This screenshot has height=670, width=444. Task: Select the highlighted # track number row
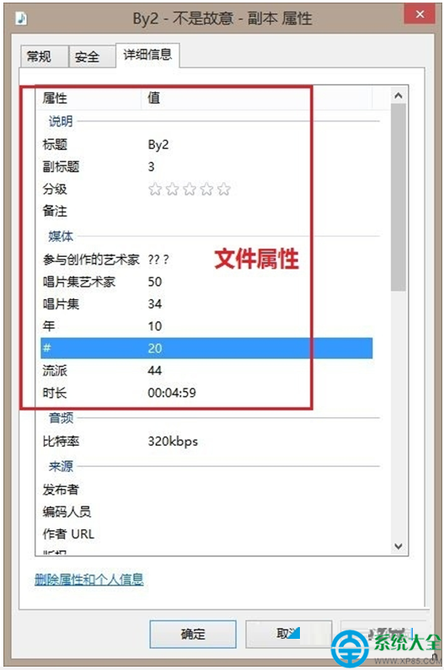click(x=206, y=348)
